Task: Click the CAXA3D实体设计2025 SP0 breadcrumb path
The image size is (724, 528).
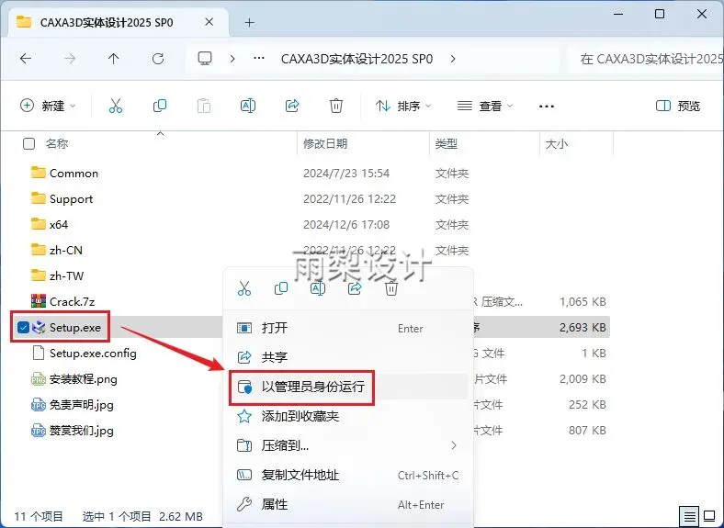Action: tap(356, 59)
